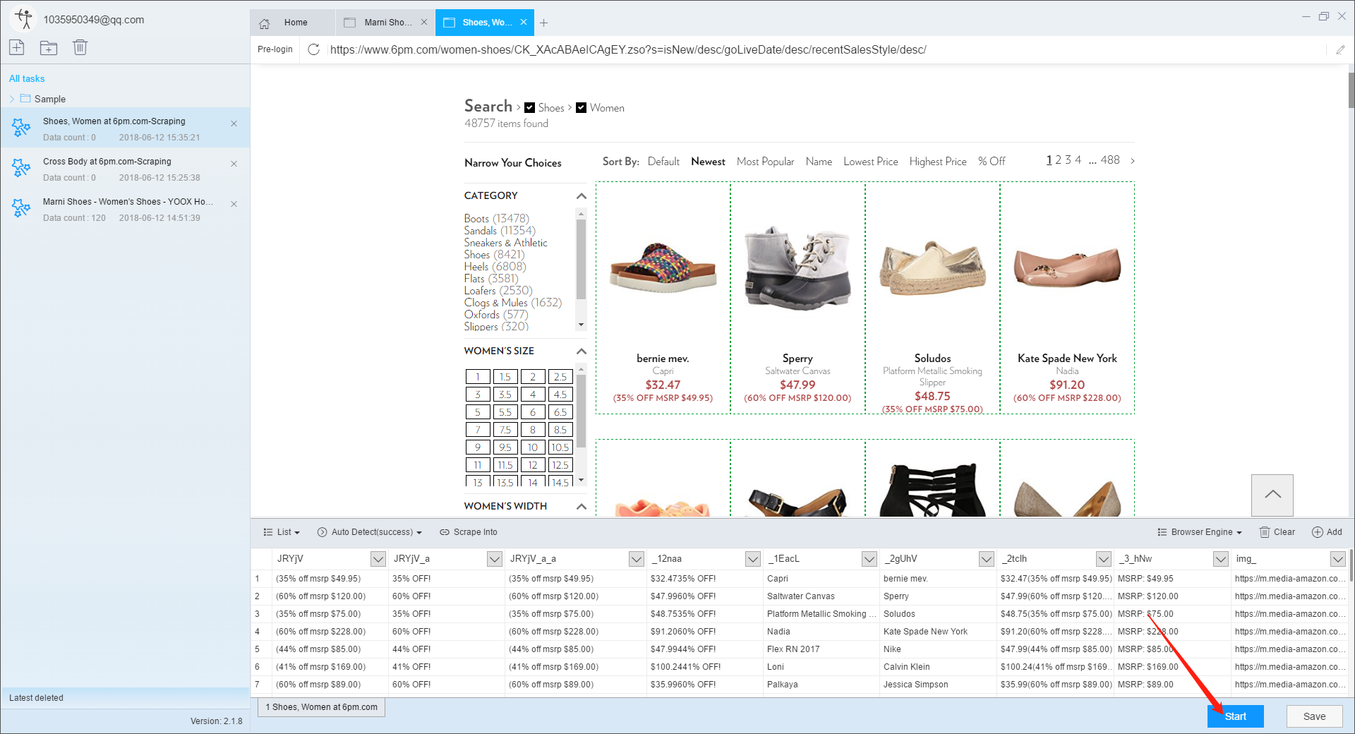Viewport: 1355px width, 734px height.
Task: Remove the Cross Body at 6pm.com-Scraping task
Action: 234,164
